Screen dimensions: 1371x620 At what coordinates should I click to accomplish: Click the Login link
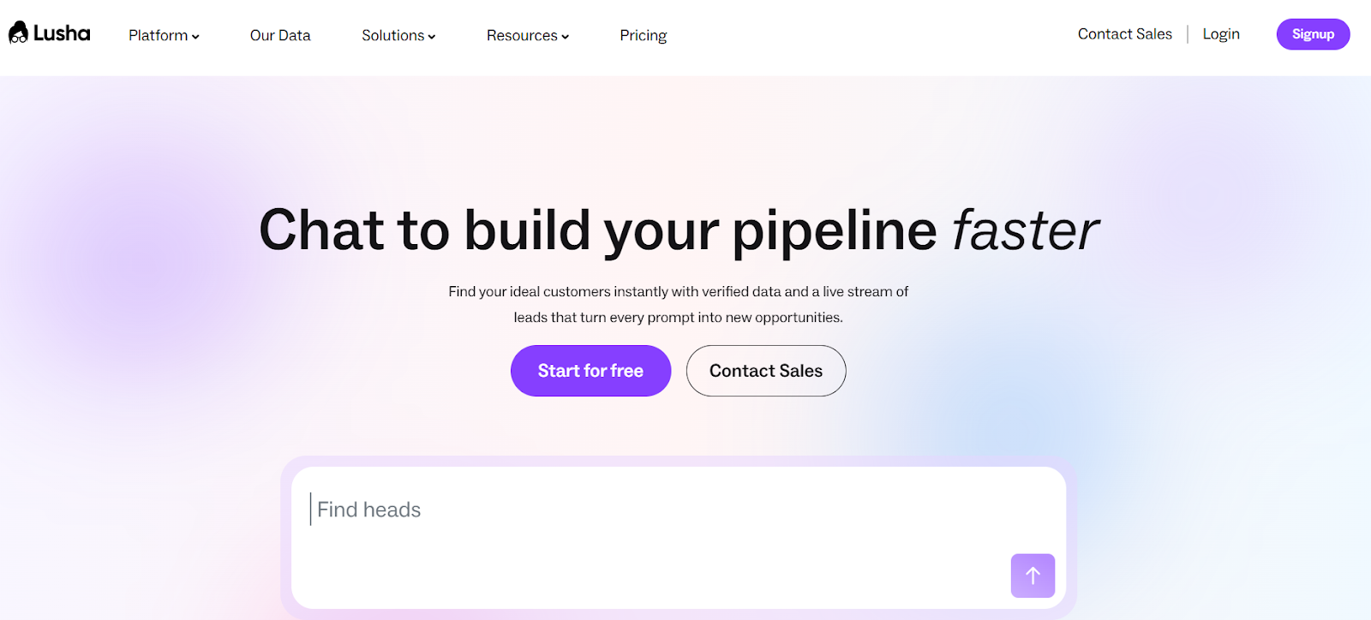pyautogui.click(x=1220, y=34)
